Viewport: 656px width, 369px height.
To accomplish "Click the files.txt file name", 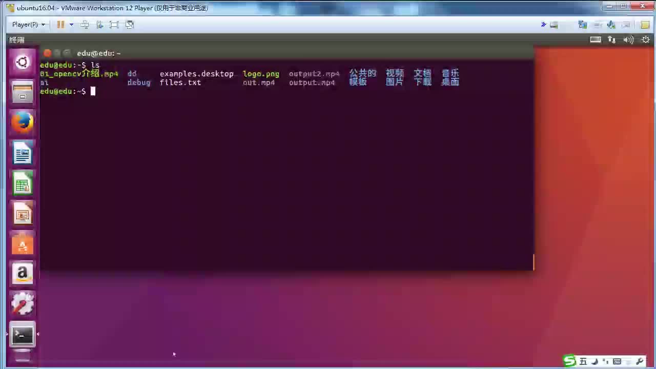I will [x=180, y=83].
